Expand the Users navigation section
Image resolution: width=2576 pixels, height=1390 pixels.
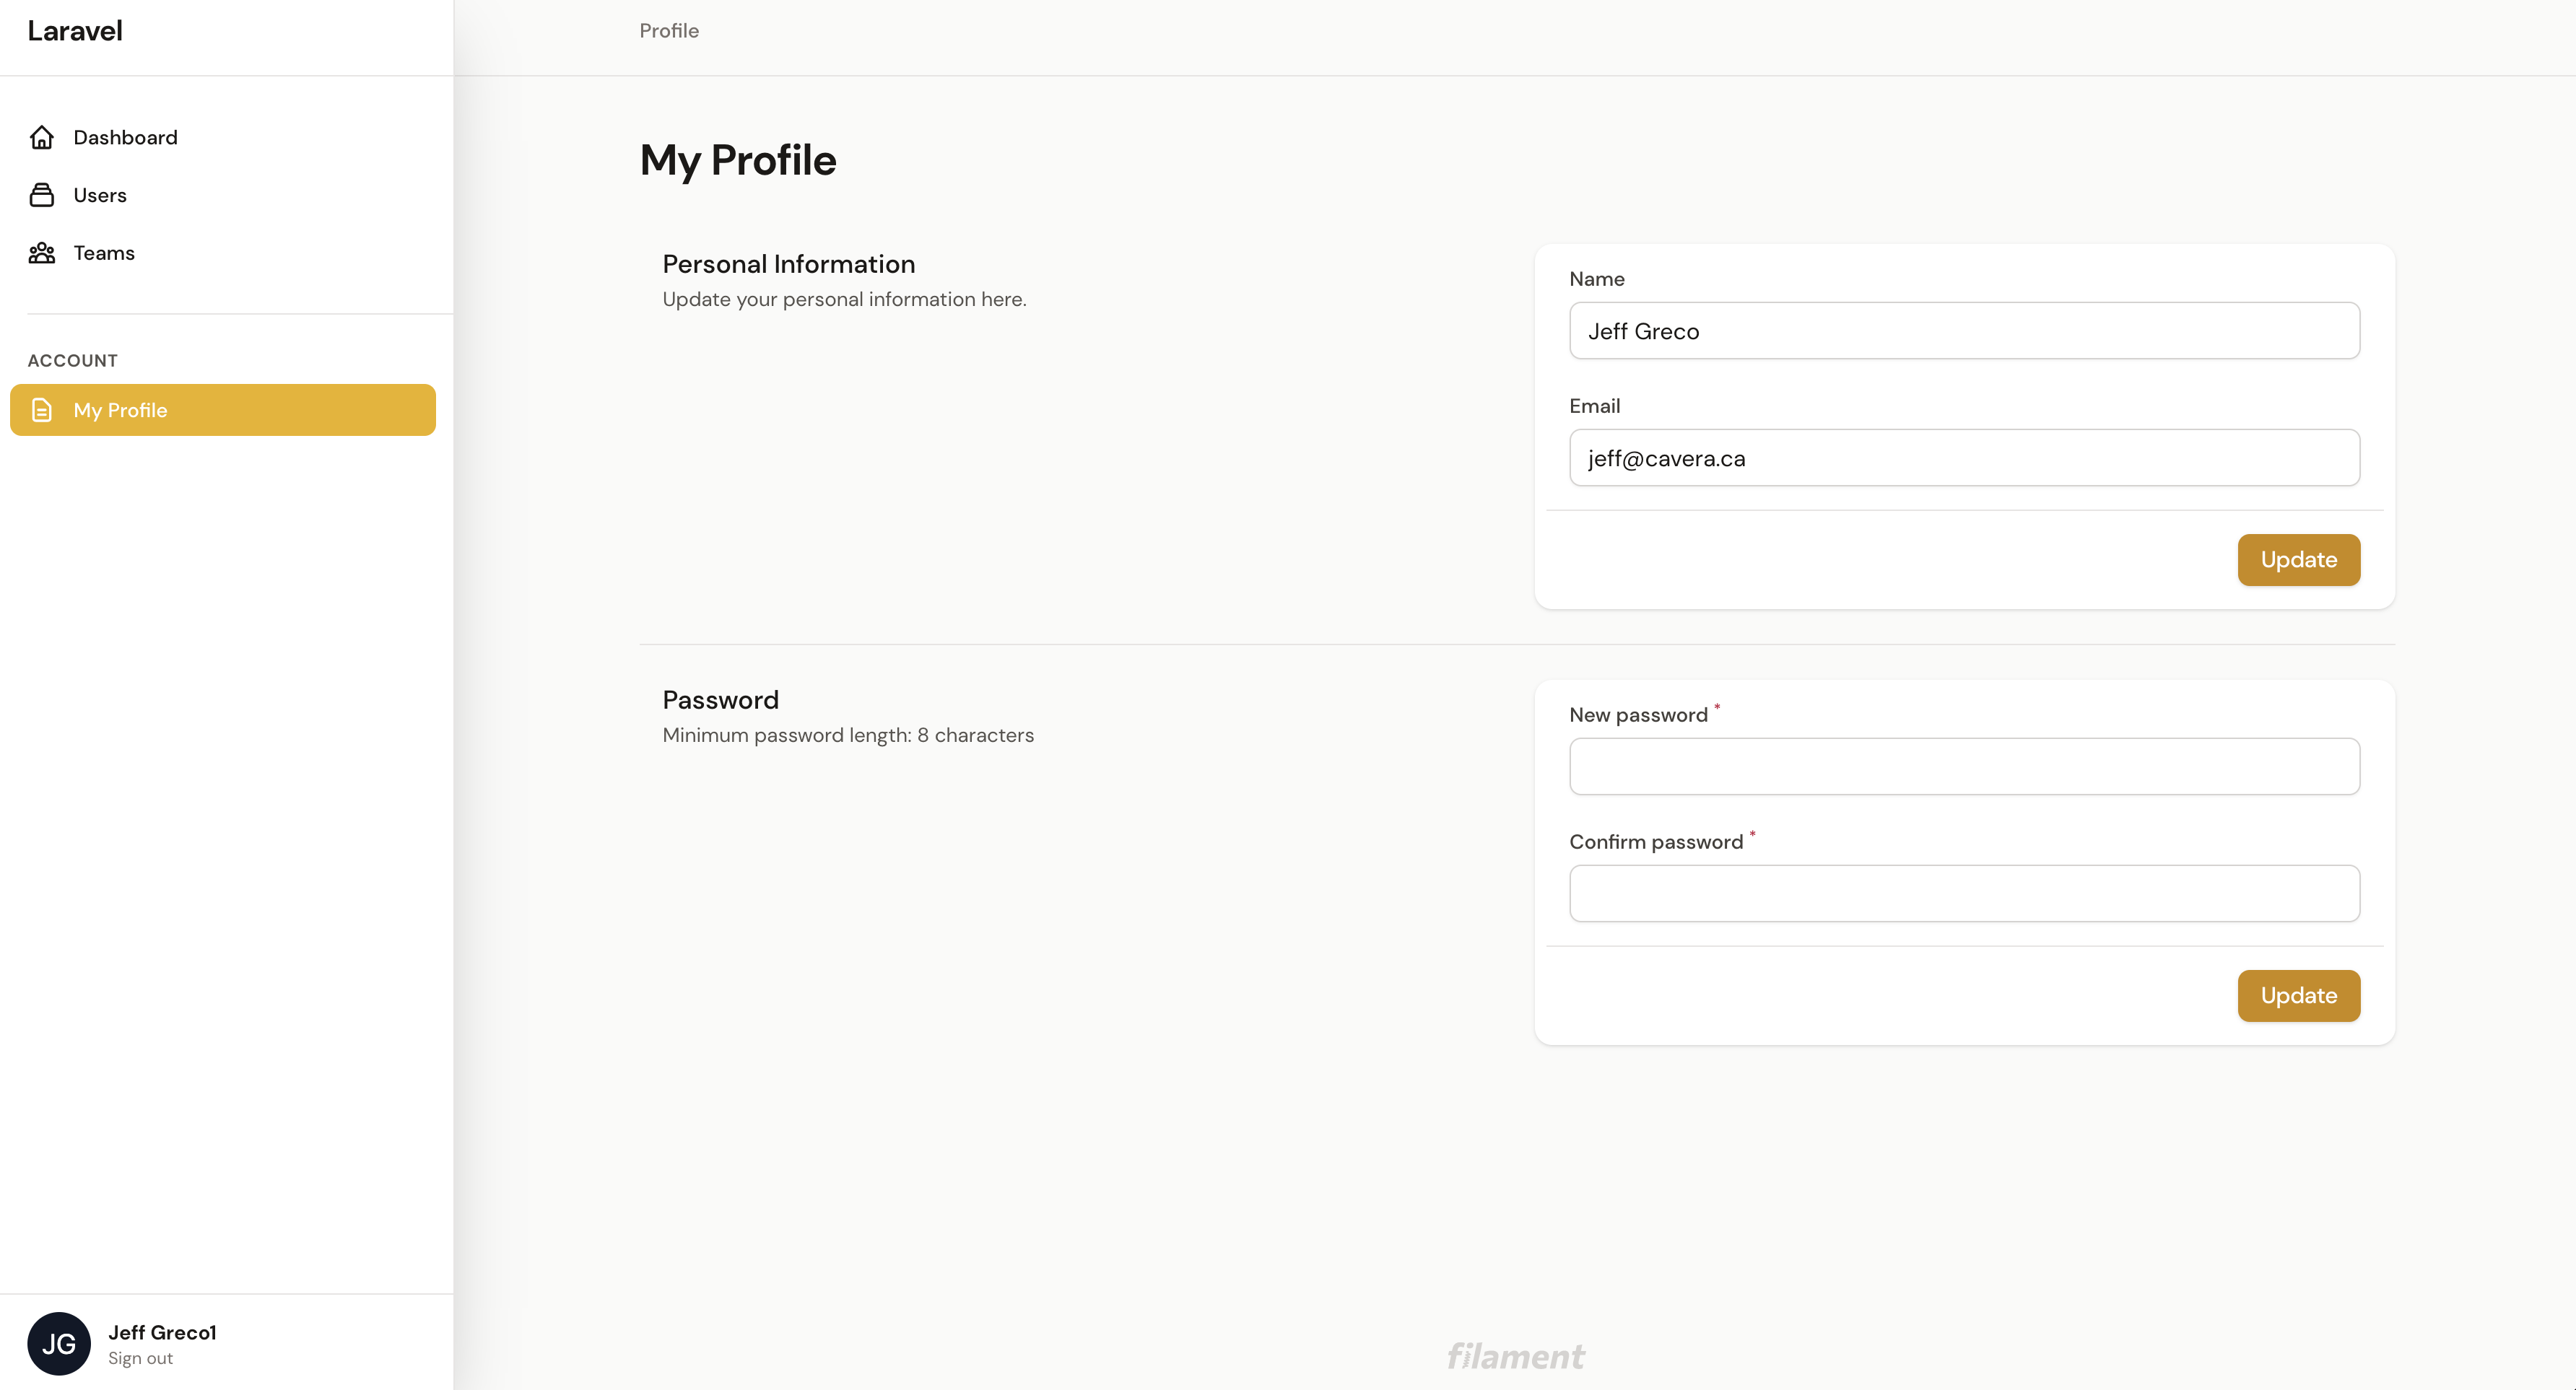click(x=97, y=193)
